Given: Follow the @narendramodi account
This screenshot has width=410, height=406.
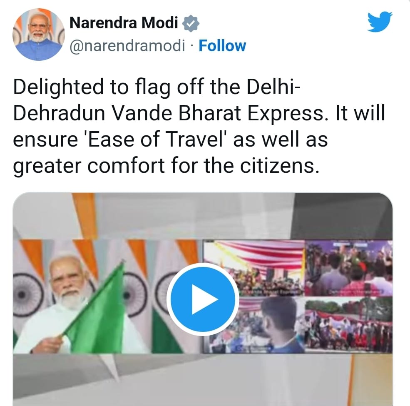Looking at the screenshot, I should coord(222,46).
